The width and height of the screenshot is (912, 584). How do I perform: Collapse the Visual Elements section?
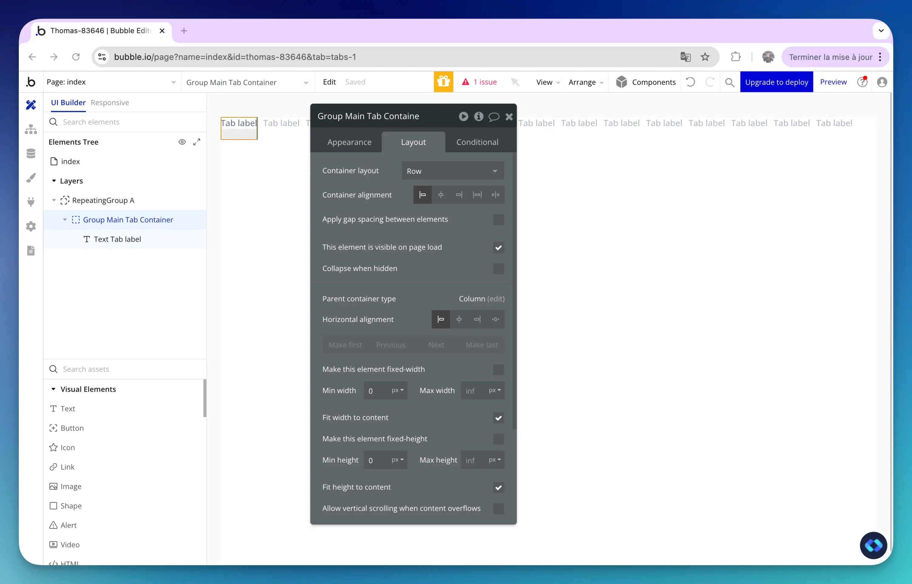pyautogui.click(x=53, y=389)
